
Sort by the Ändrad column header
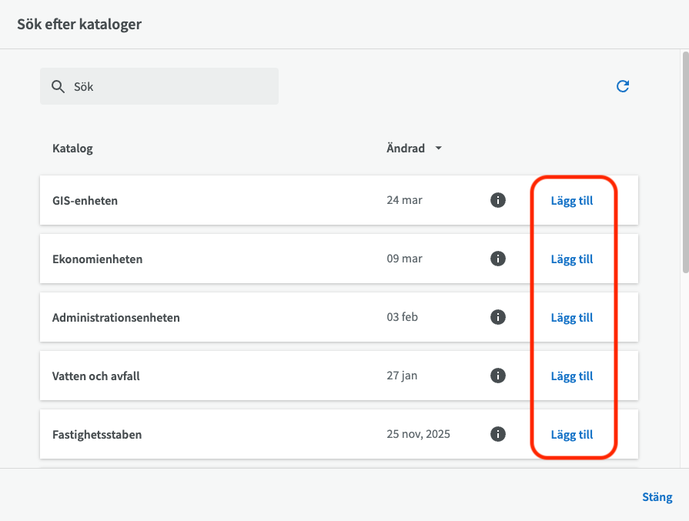(x=406, y=149)
